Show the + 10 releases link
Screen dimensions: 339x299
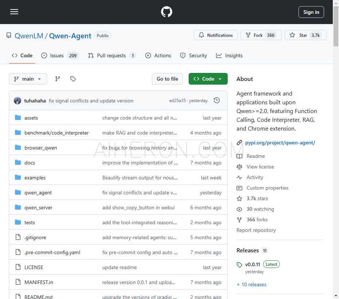click(x=251, y=284)
